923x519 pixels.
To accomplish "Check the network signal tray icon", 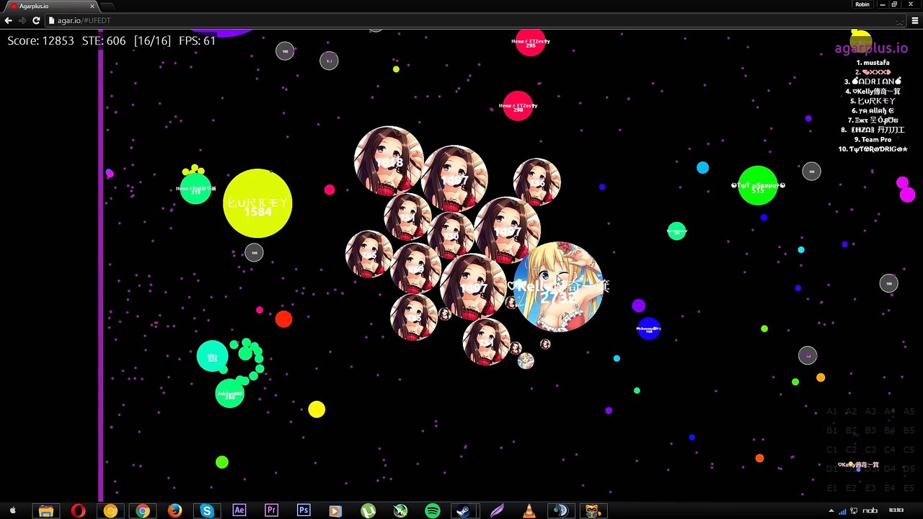I will tap(842, 511).
